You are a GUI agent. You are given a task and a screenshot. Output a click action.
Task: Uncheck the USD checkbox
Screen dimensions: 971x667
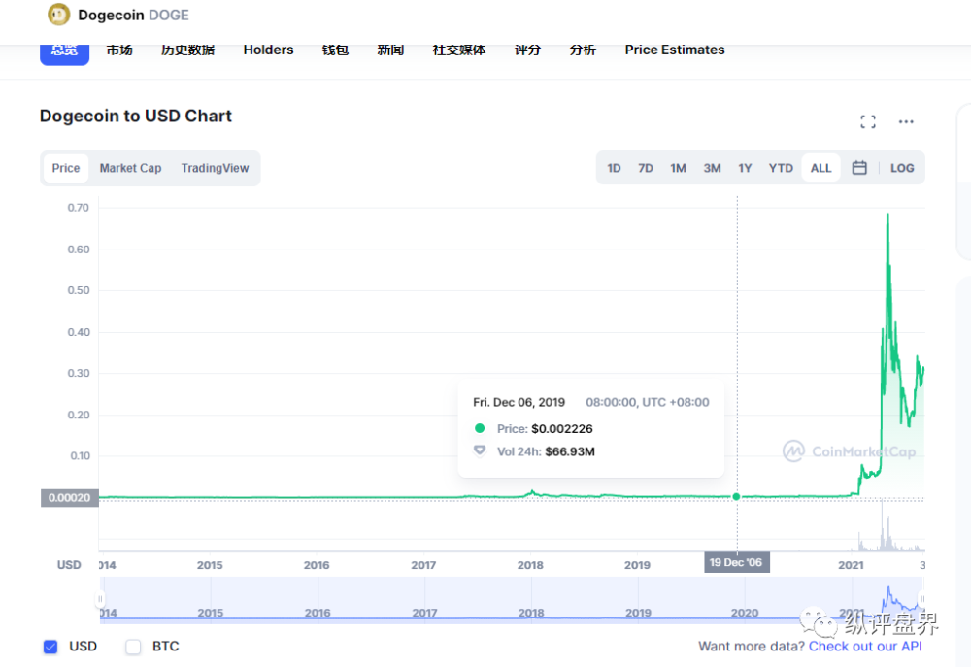point(50,647)
